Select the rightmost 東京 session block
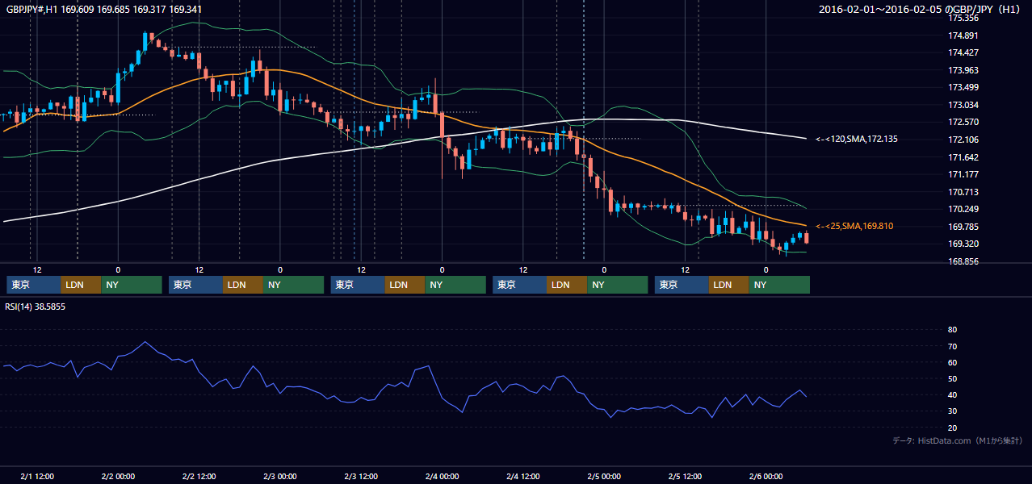 coord(682,285)
